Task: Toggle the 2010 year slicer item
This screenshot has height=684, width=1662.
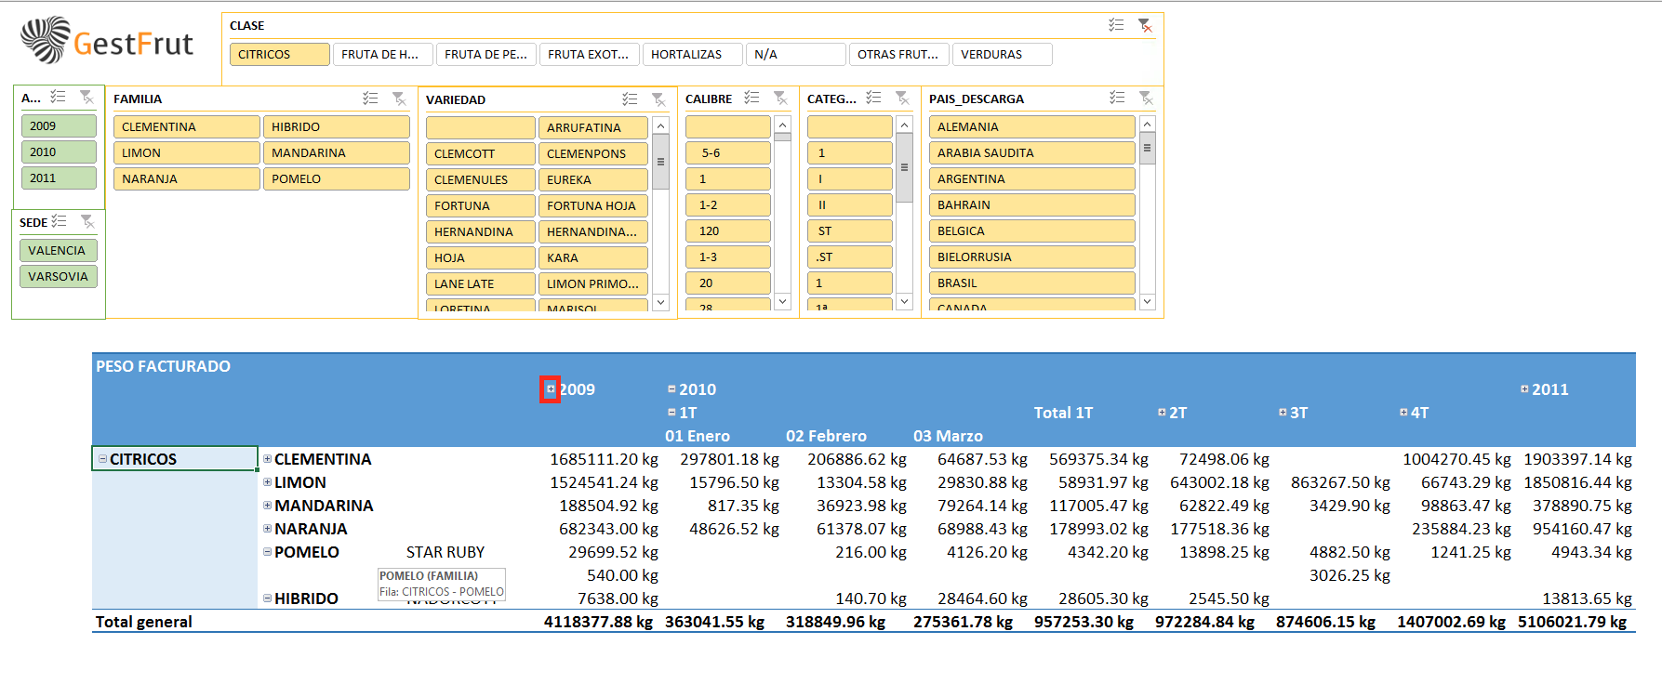Action: pos(59,152)
